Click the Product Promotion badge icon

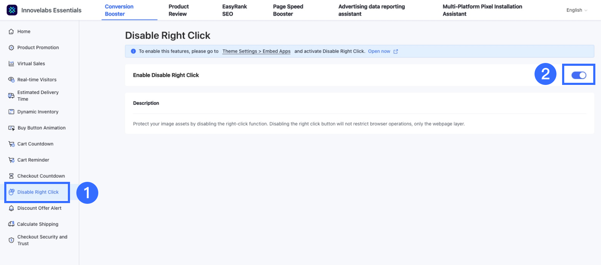click(x=11, y=47)
